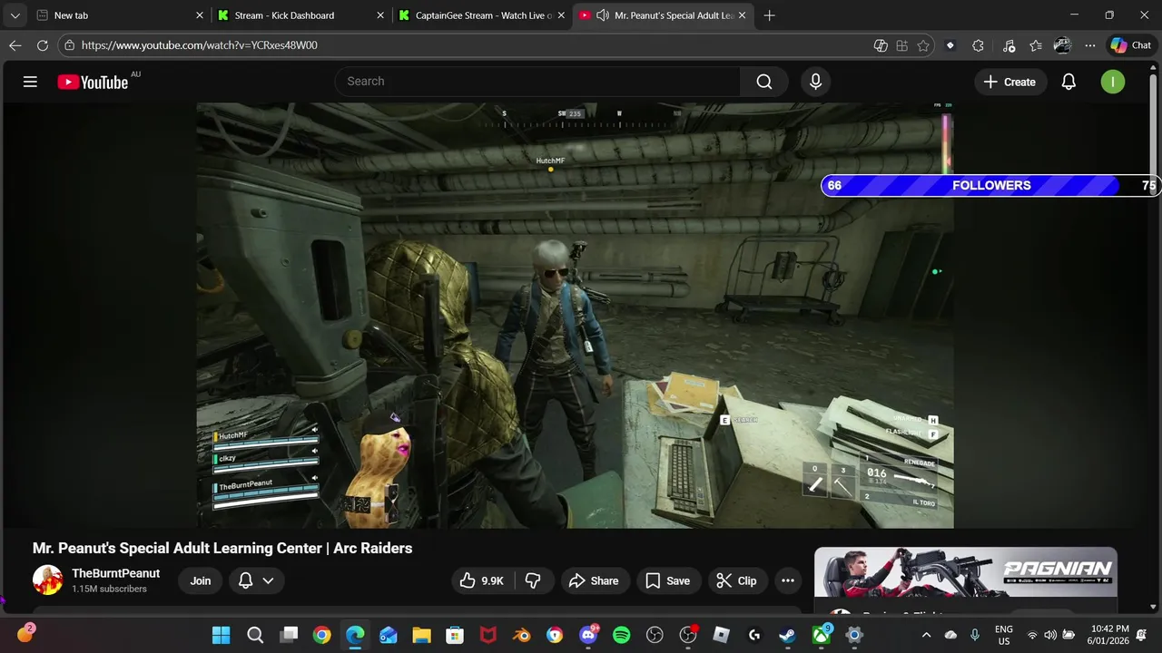Start voice search with the microphone
Image resolution: width=1162 pixels, height=653 pixels.
(x=815, y=82)
